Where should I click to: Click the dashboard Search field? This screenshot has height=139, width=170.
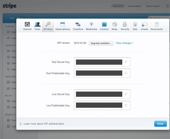pyautogui.click(x=159, y=18)
